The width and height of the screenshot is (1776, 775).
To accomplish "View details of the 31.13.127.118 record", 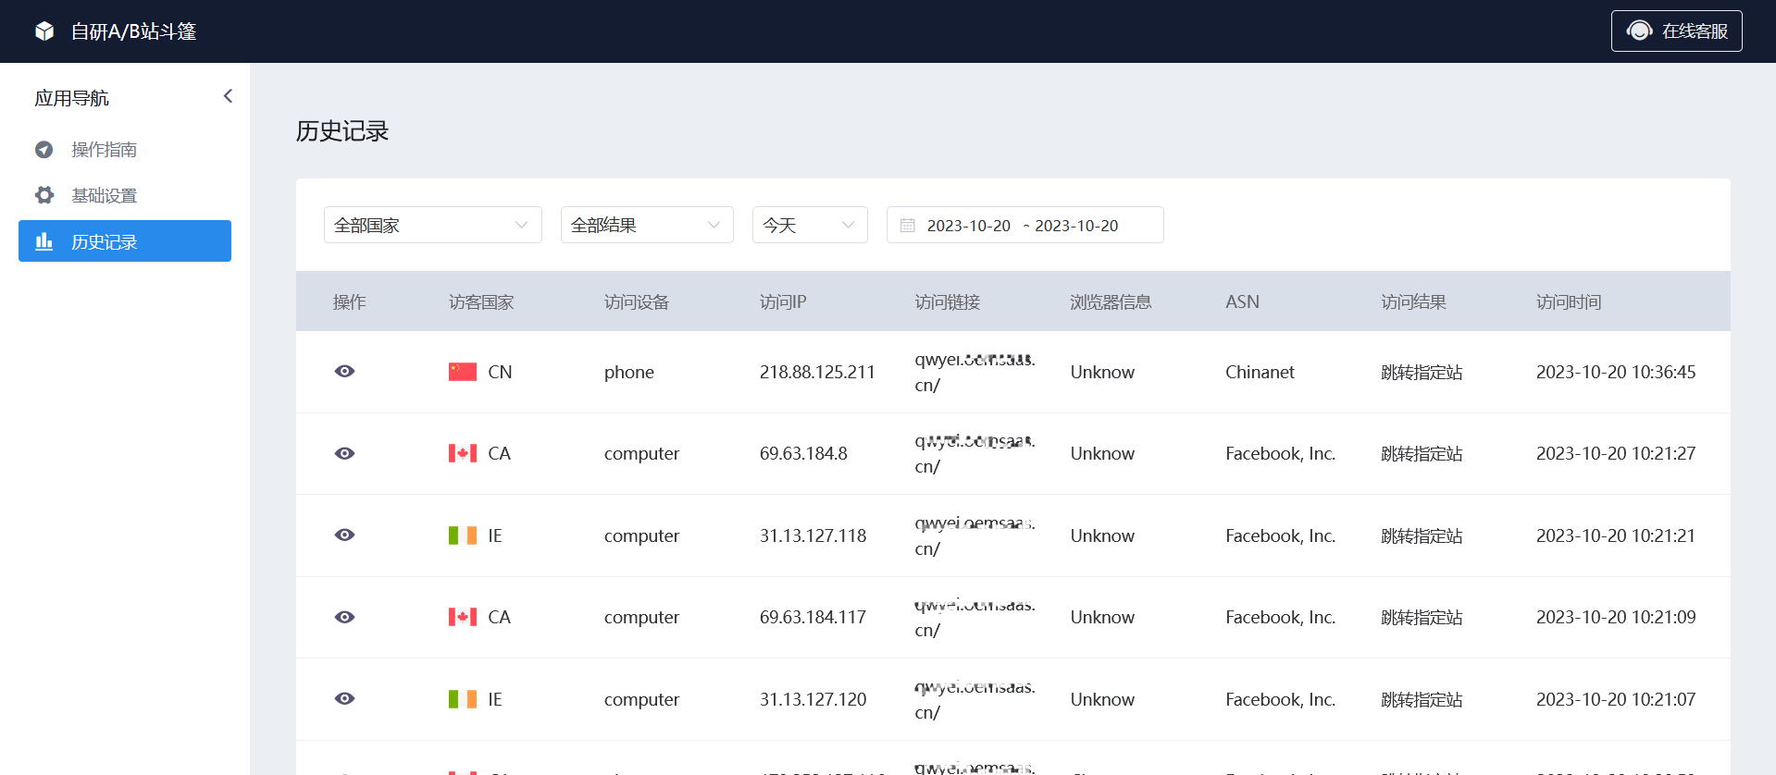I will (344, 535).
